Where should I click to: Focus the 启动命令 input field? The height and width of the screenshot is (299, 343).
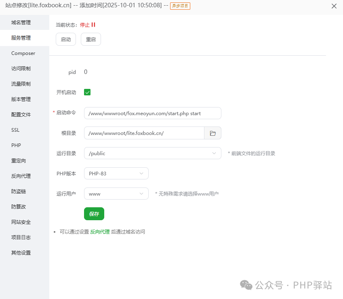click(152, 113)
